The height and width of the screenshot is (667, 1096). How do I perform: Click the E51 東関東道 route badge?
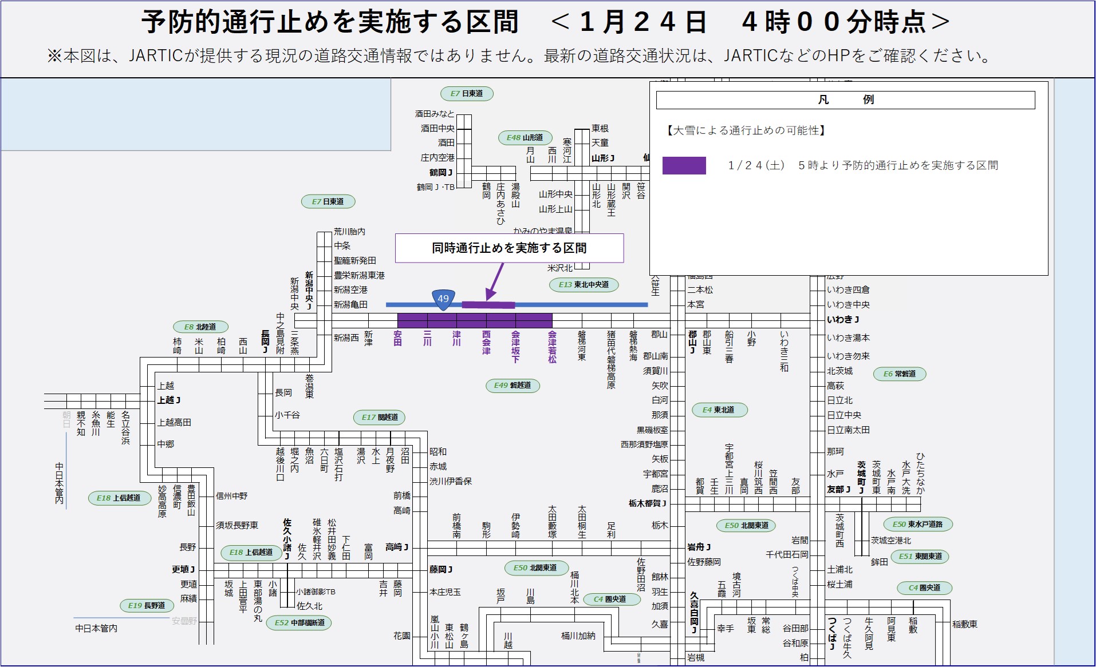920,556
